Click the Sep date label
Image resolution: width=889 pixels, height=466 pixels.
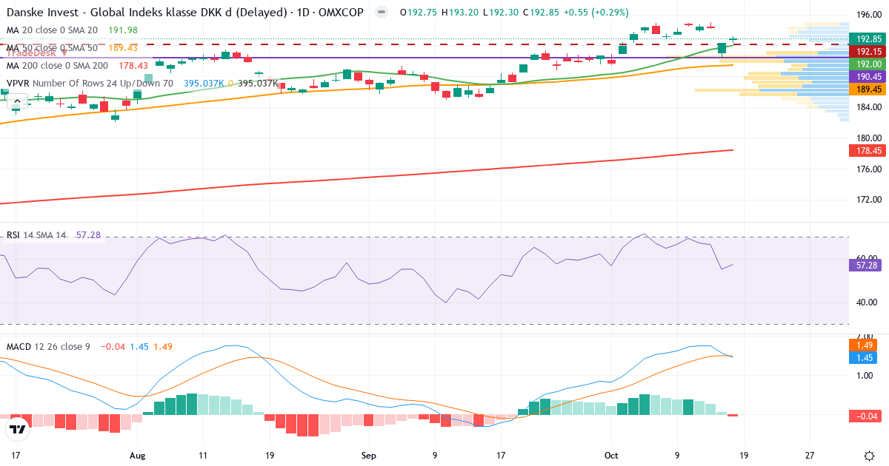point(370,456)
